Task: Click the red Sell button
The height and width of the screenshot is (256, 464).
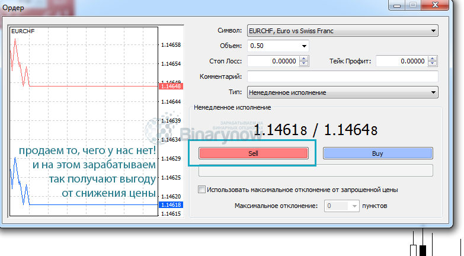Action: pyautogui.click(x=253, y=153)
